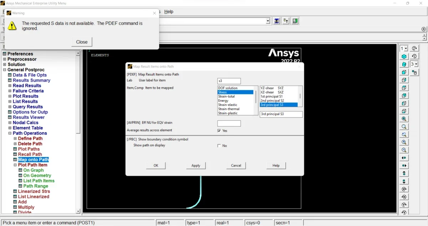Click the Zoom Out magnifier icon
The image size is (428, 226).
[x=404, y=150]
